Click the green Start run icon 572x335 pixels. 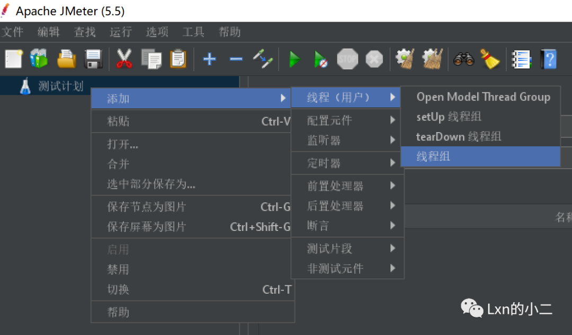pos(294,59)
